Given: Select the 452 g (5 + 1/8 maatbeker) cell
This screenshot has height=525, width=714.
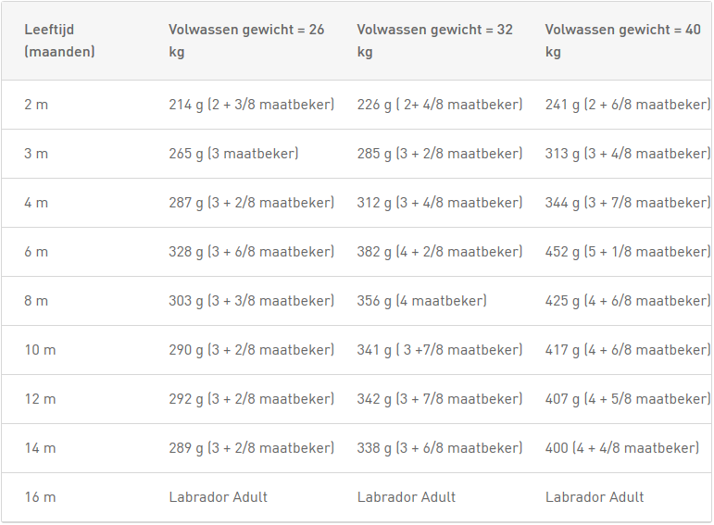Looking at the screenshot, I should pyautogui.click(x=628, y=252).
